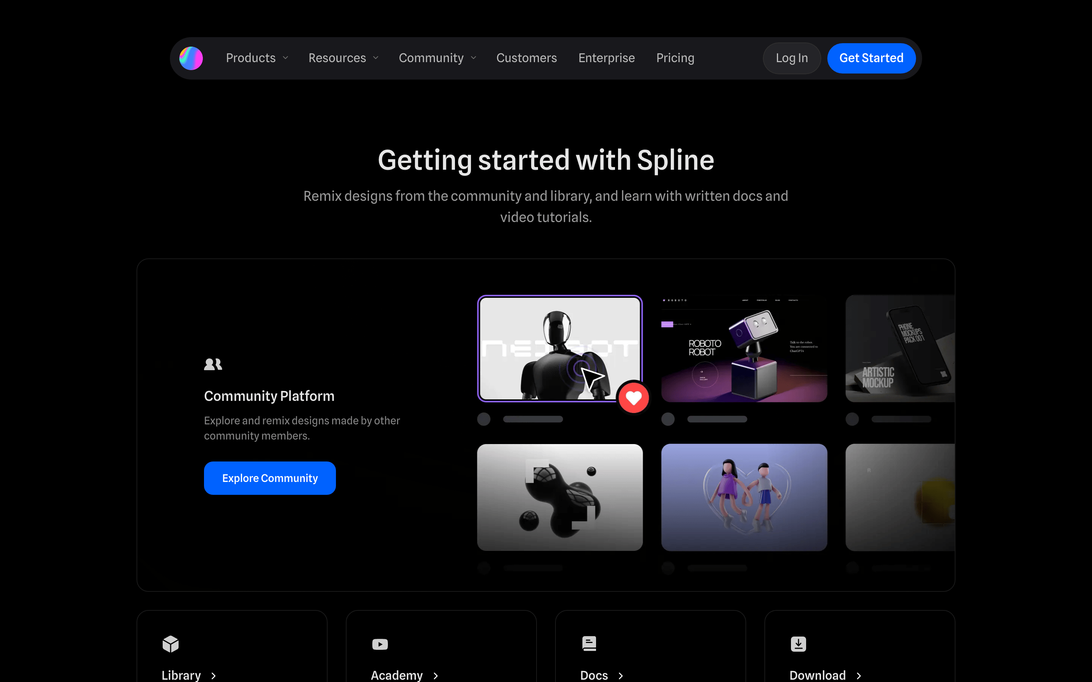Click the Community Platform heading
The height and width of the screenshot is (682, 1092).
tap(269, 396)
